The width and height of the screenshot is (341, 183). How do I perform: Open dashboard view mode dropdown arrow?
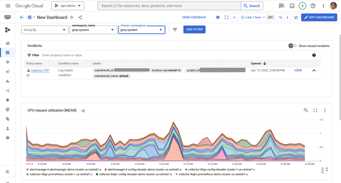point(34,17)
